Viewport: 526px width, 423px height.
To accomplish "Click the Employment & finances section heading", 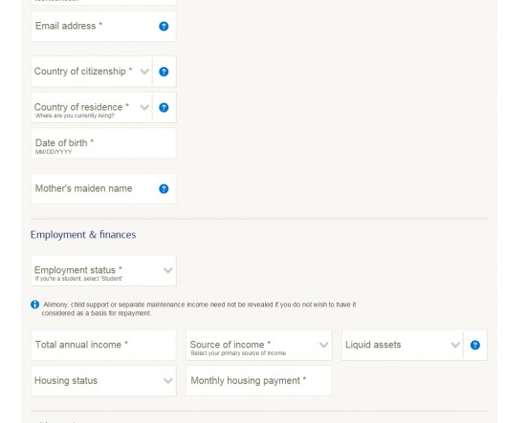I will pyautogui.click(x=83, y=235).
